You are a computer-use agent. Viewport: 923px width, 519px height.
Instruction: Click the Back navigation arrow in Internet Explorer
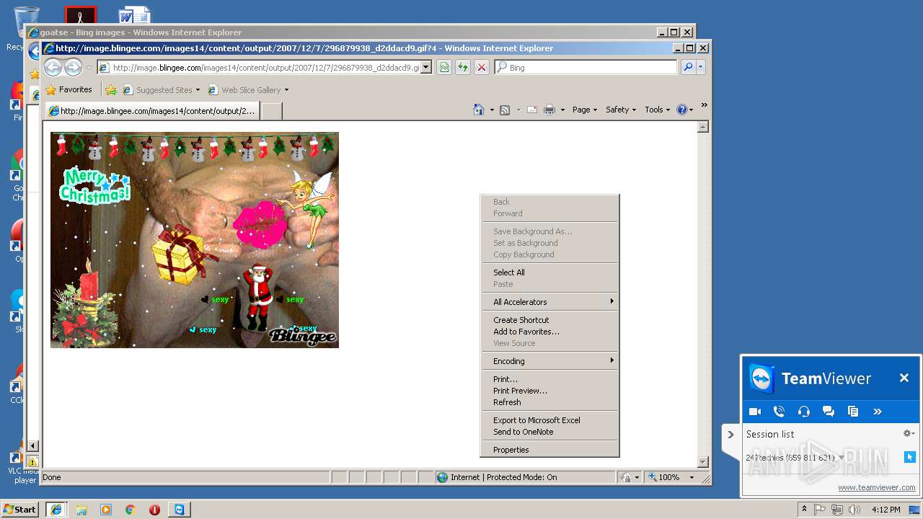53,68
